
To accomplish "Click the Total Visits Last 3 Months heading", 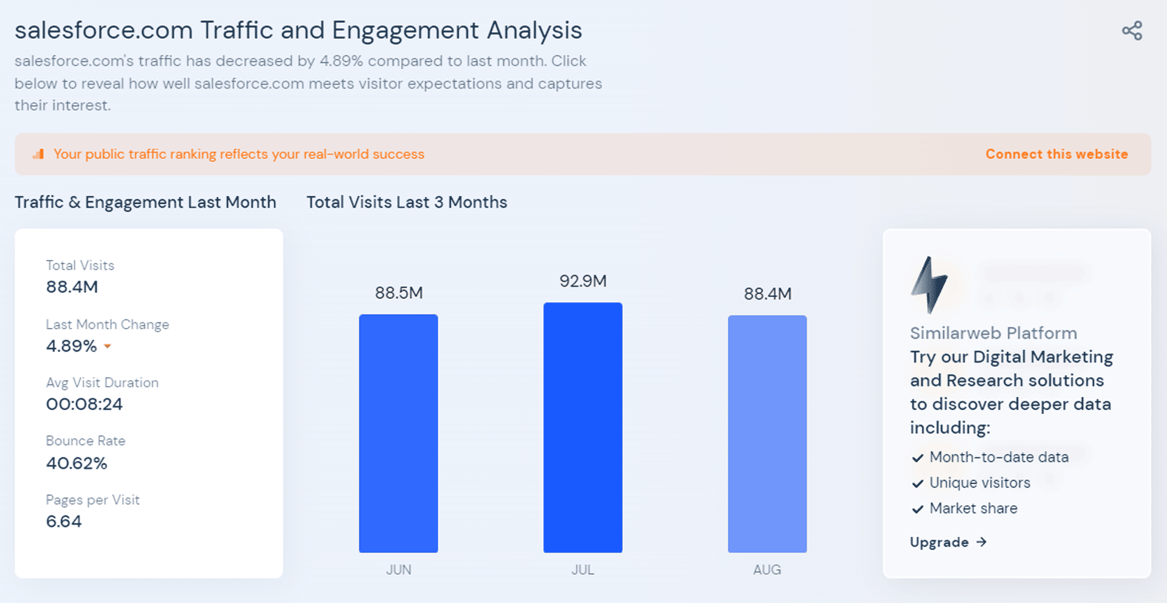I will click(x=407, y=202).
